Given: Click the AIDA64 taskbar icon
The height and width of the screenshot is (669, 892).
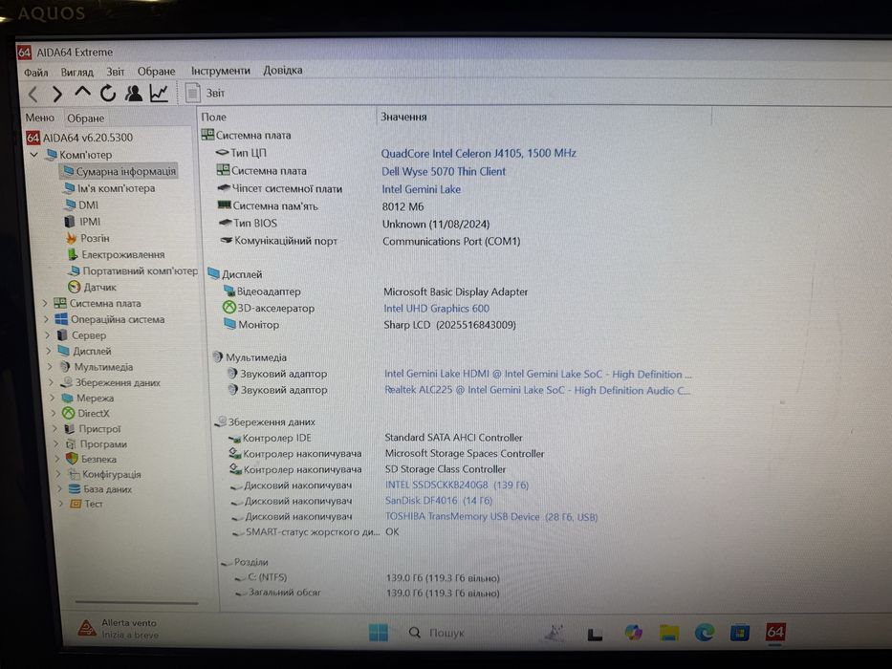Looking at the screenshot, I should pyautogui.click(x=774, y=632).
